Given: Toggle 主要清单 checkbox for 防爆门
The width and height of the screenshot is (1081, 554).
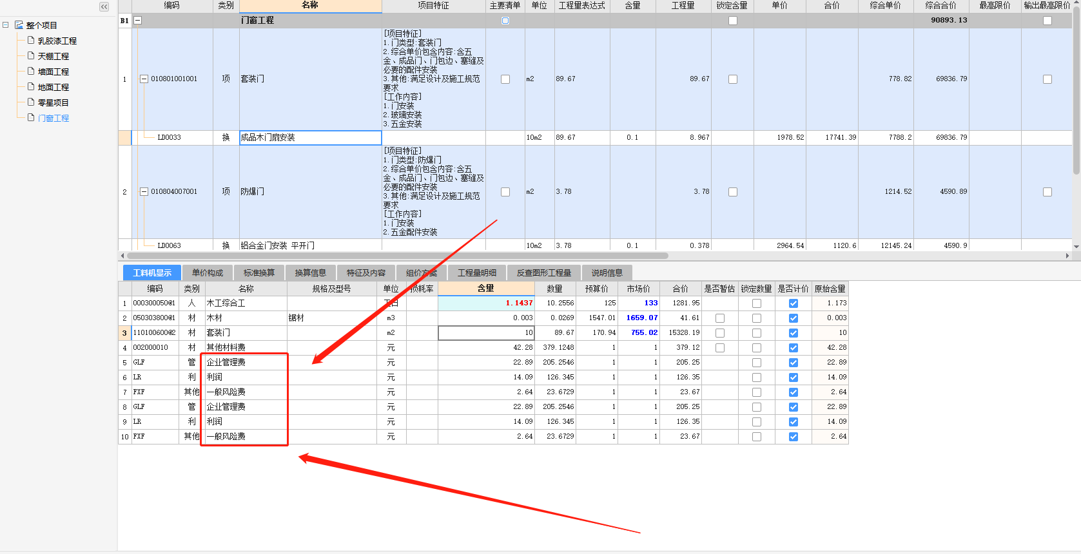Looking at the screenshot, I should pos(505,192).
